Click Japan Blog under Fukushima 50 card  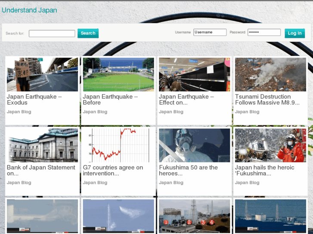point(171,182)
